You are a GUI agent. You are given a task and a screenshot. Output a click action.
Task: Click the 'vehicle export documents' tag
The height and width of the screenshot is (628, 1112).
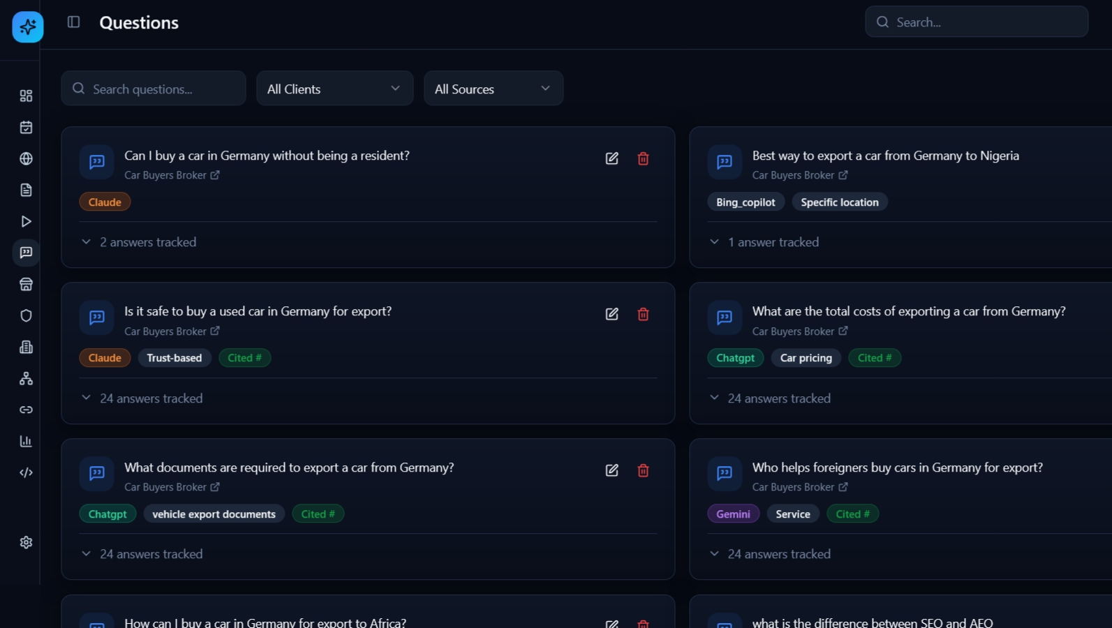pyautogui.click(x=214, y=514)
